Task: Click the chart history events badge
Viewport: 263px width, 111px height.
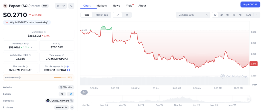Action: coord(84,92)
